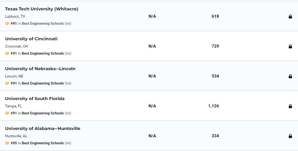Click the lock icon in Nebraska--Lincoln row
The width and height of the screenshot is (298, 151).
290,76
